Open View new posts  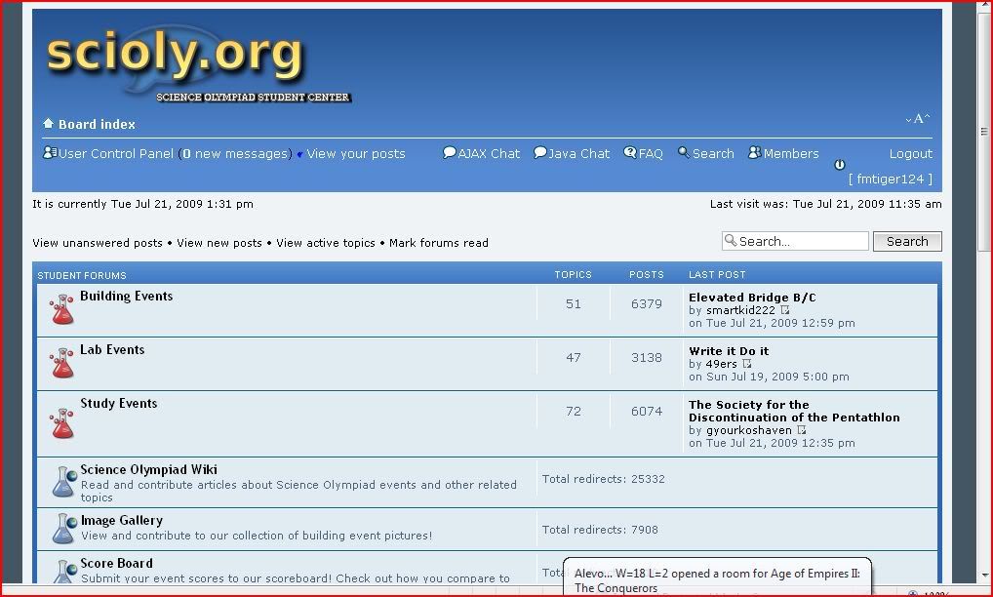[x=219, y=243]
